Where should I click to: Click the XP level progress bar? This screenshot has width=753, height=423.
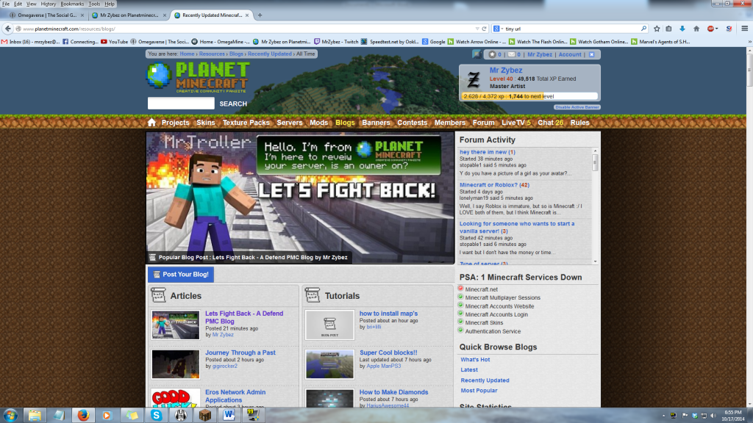[529, 96]
